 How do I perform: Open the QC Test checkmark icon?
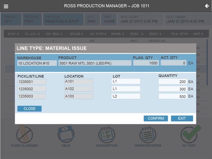(x=191, y=134)
